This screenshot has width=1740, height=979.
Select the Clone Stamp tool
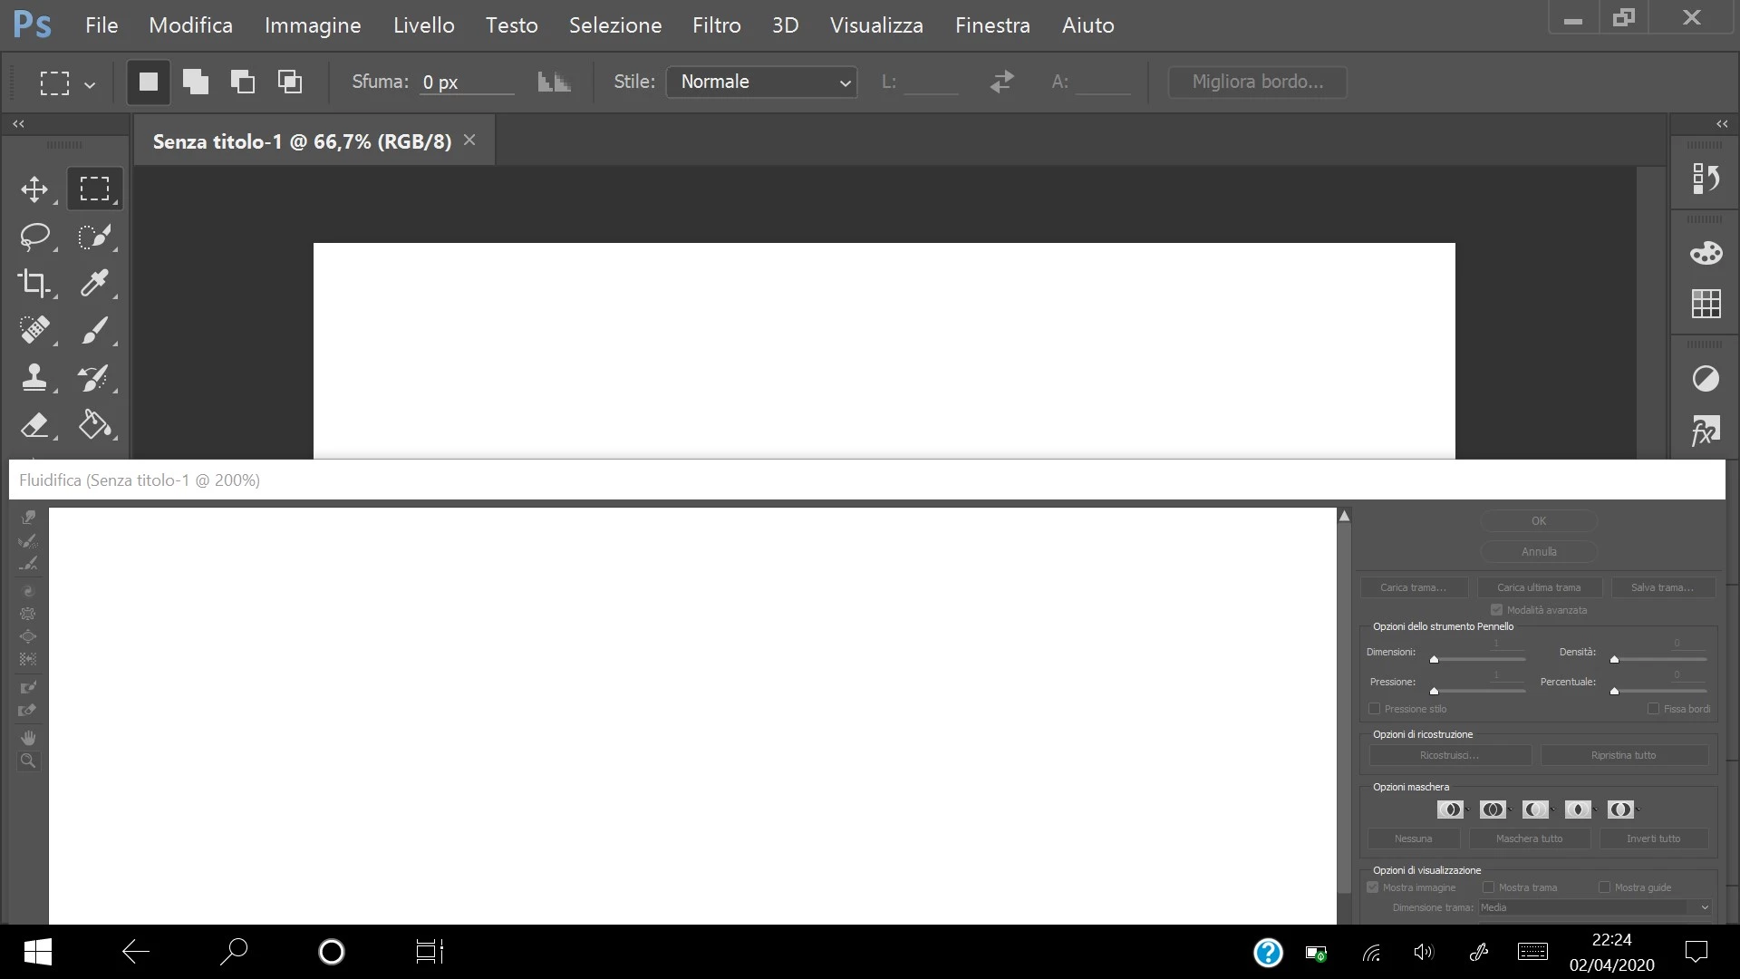[34, 378]
